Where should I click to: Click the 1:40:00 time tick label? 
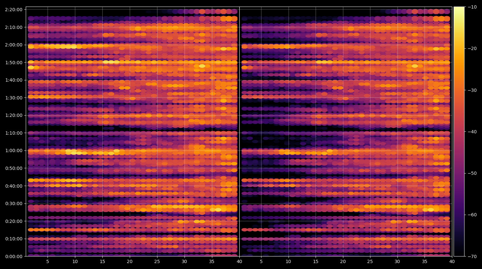pyautogui.click(x=14, y=80)
